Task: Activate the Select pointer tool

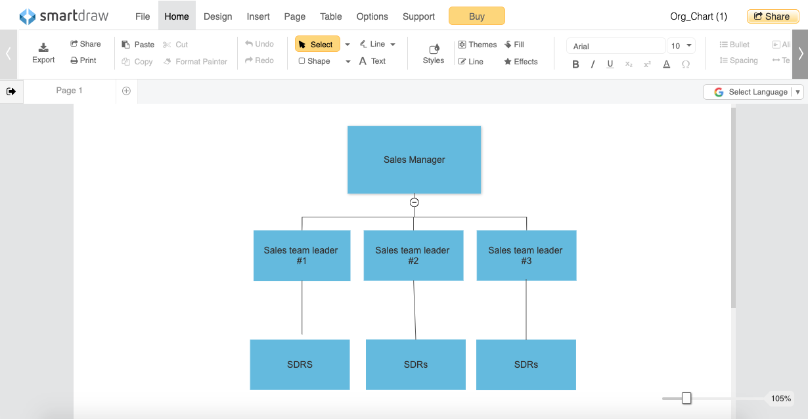Action: pyautogui.click(x=317, y=44)
